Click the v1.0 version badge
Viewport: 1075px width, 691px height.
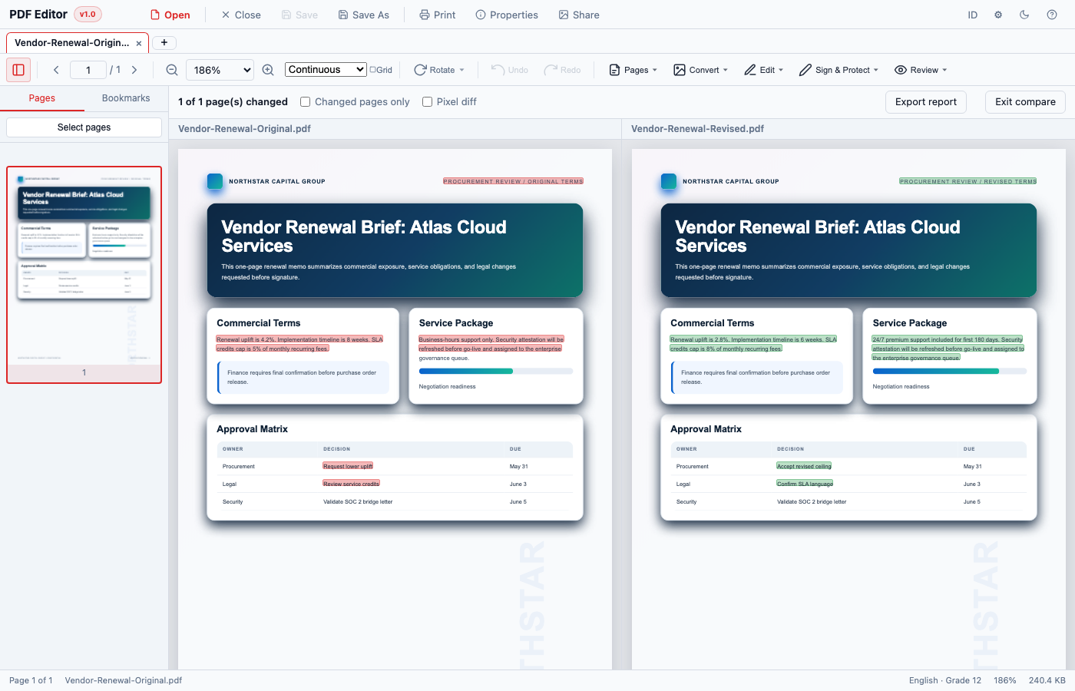88,14
